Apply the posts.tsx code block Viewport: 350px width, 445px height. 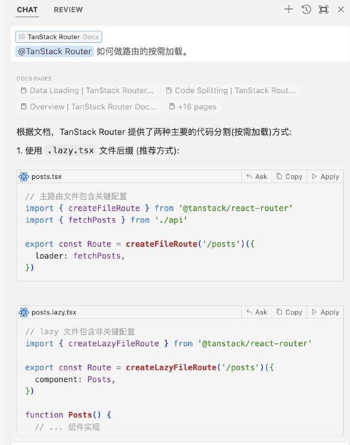(x=326, y=176)
